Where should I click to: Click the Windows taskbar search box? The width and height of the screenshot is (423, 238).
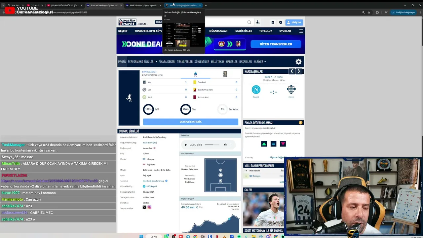(x=154, y=236)
